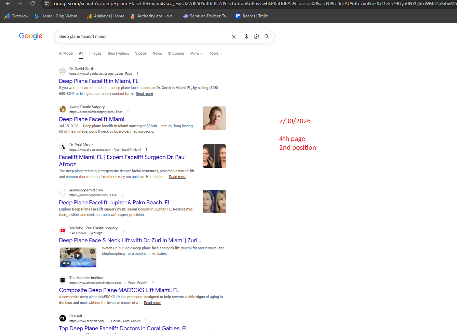Open search by image lens icon
The height and width of the screenshot is (334, 457).
click(x=257, y=37)
